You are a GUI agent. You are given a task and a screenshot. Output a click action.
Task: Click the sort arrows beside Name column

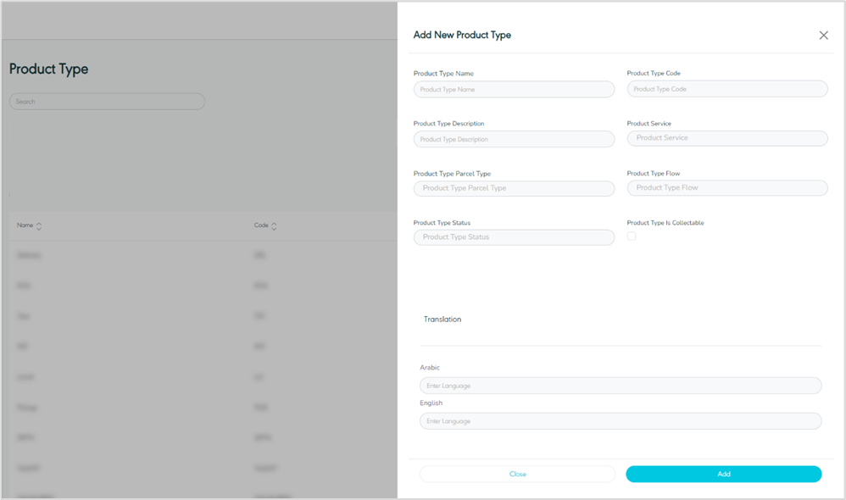39,226
